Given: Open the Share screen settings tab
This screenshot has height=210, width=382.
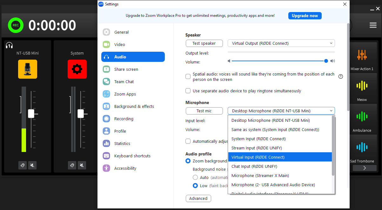Looking at the screenshot, I should [x=133, y=69].
